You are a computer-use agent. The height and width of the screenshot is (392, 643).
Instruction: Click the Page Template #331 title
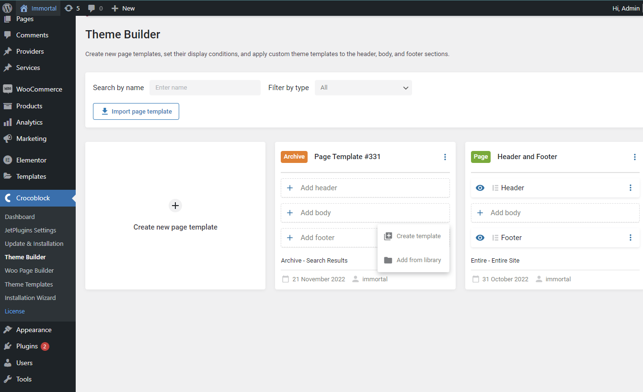347,157
